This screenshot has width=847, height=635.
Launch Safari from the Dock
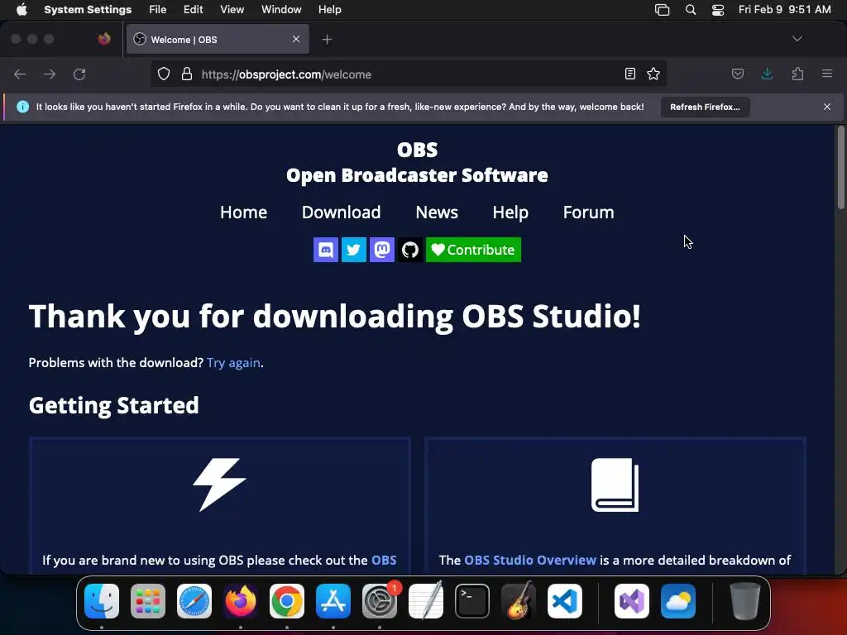194,601
